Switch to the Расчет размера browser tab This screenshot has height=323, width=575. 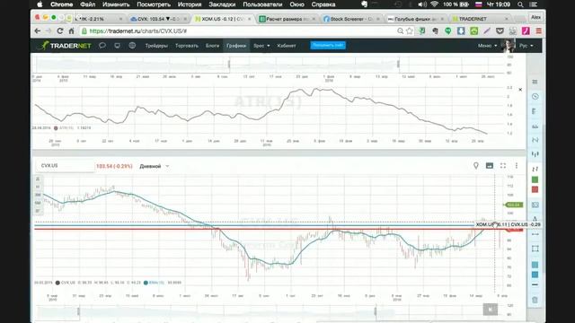(287, 19)
